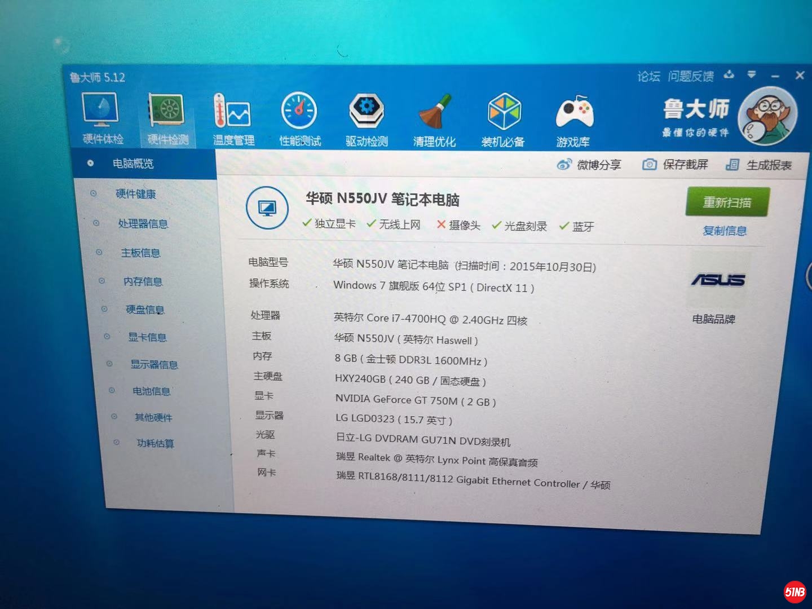Open the title bar dropdown arrow menu
Viewport: 812px width, 609px height.
[752, 74]
